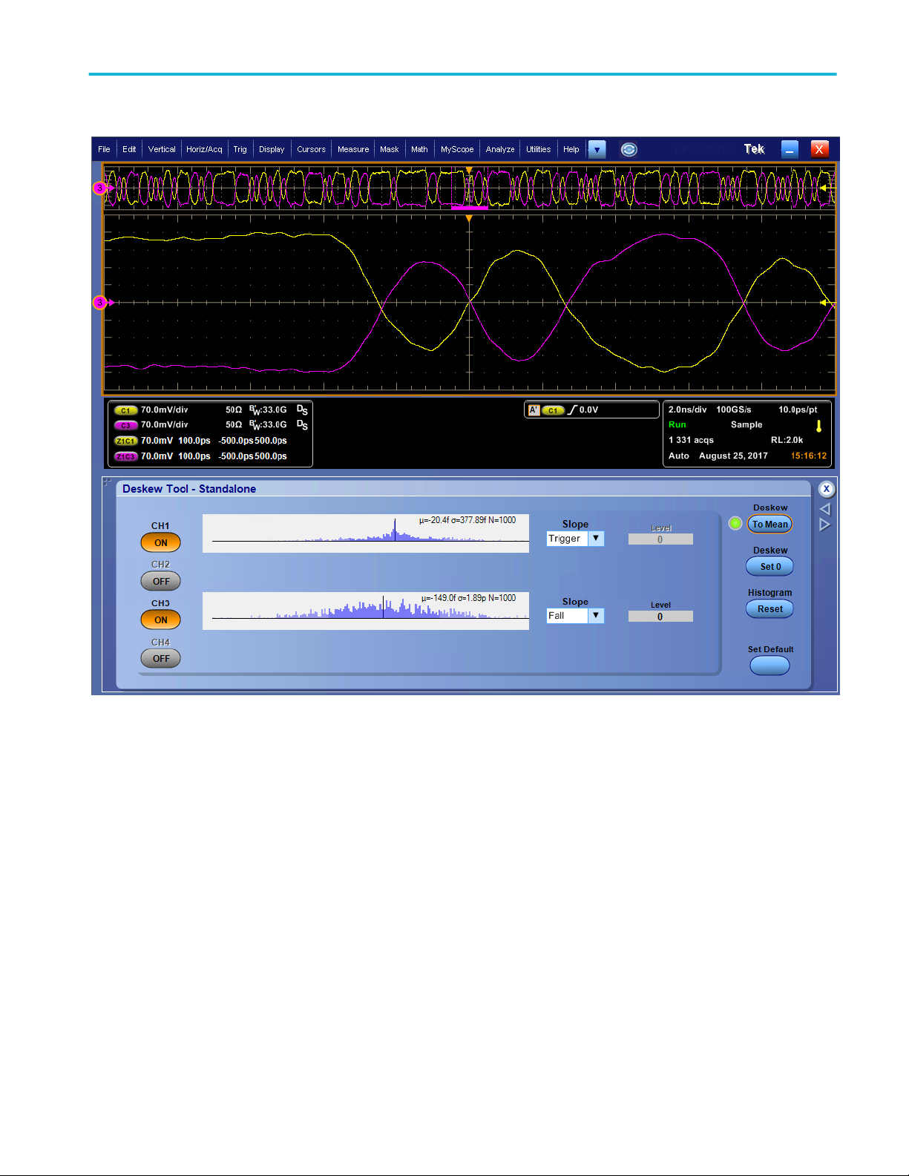This screenshot has width=909, height=1176.
Task: Open the Display menu
Action: [x=272, y=149]
